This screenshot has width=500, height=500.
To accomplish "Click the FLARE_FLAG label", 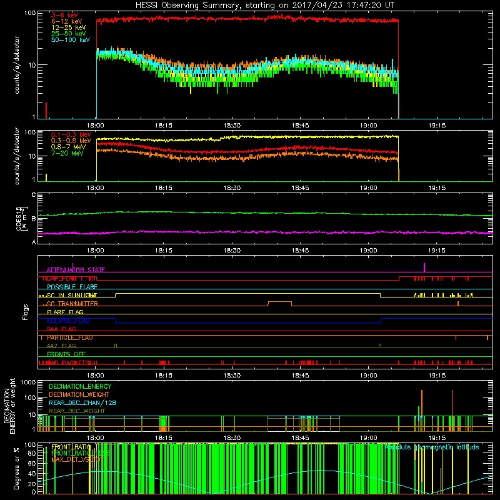I will (65, 312).
